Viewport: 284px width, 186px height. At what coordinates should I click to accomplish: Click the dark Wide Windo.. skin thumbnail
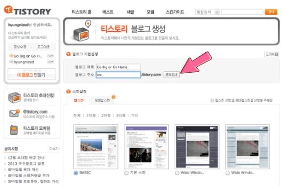[197, 146]
